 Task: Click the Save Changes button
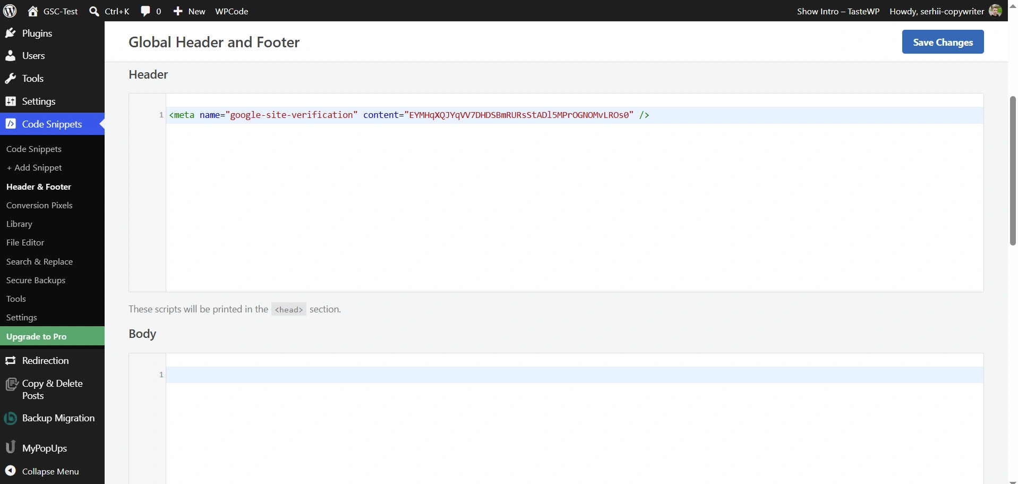click(943, 42)
